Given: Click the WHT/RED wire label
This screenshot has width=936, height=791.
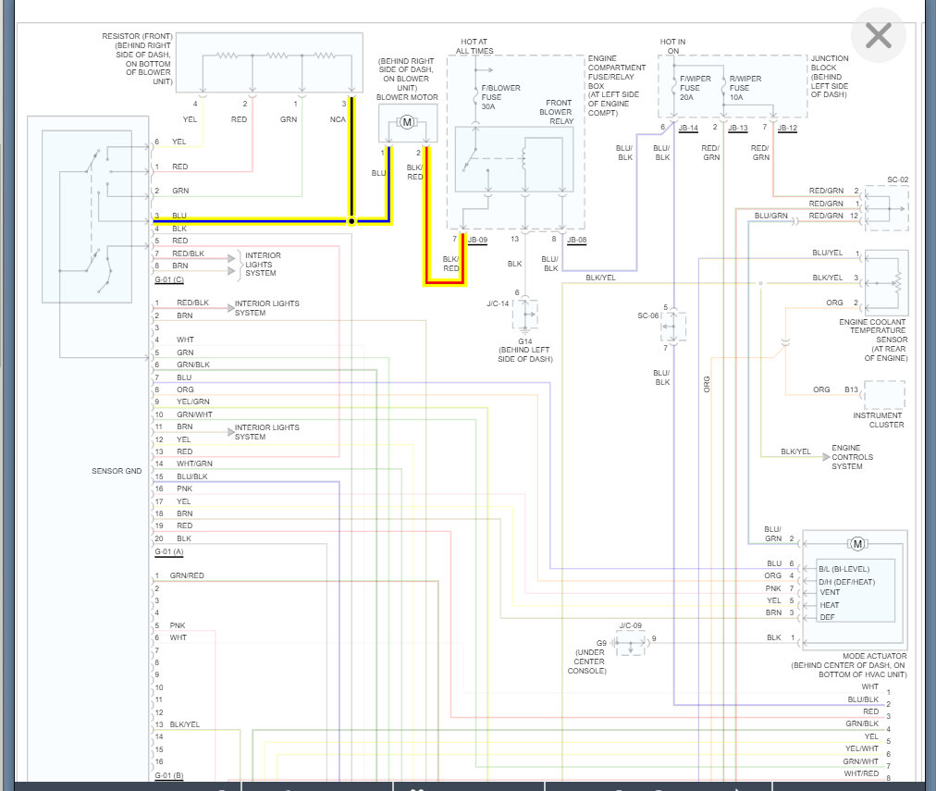Looking at the screenshot, I should [861, 773].
